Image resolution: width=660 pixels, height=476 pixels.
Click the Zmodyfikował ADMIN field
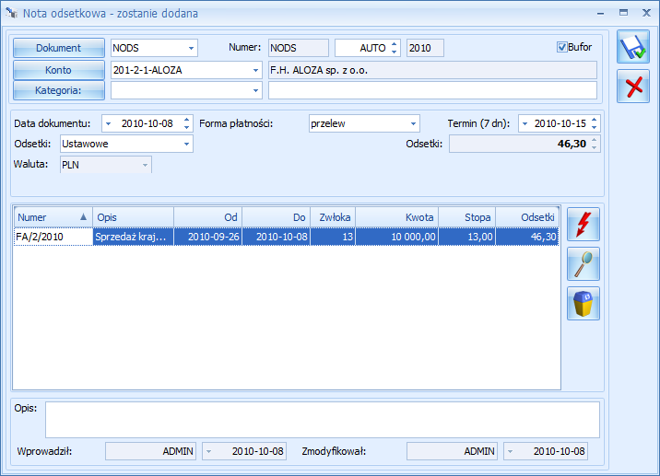pyautogui.click(x=452, y=452)
